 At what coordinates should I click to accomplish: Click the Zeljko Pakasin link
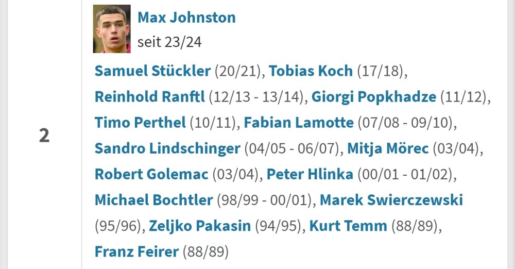pos(200,226)
